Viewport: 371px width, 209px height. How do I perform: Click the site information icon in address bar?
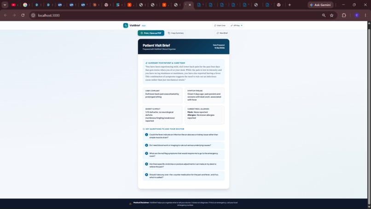[x=33, y=15]
